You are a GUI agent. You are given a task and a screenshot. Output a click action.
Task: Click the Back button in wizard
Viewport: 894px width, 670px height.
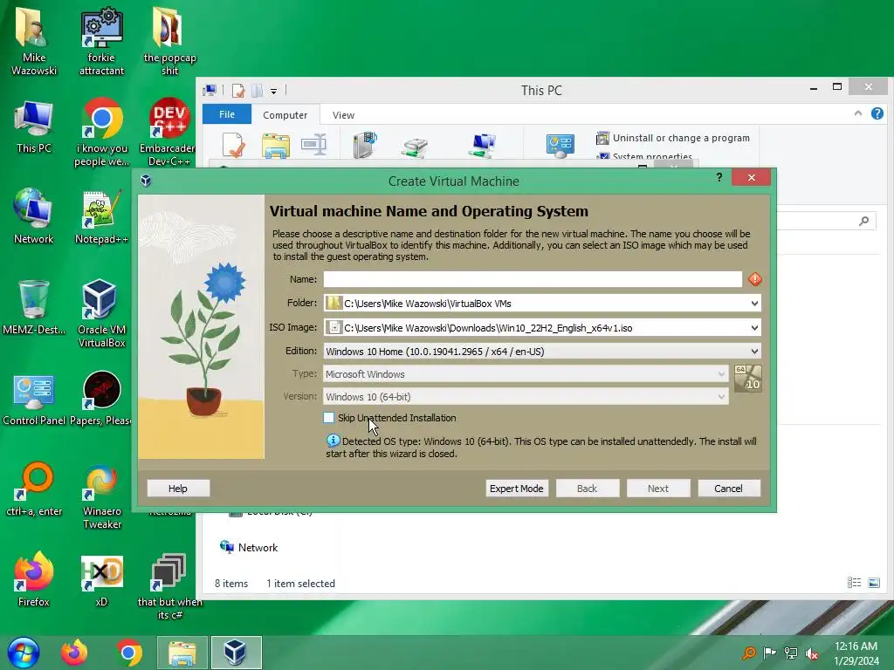[x=588, y=489]
